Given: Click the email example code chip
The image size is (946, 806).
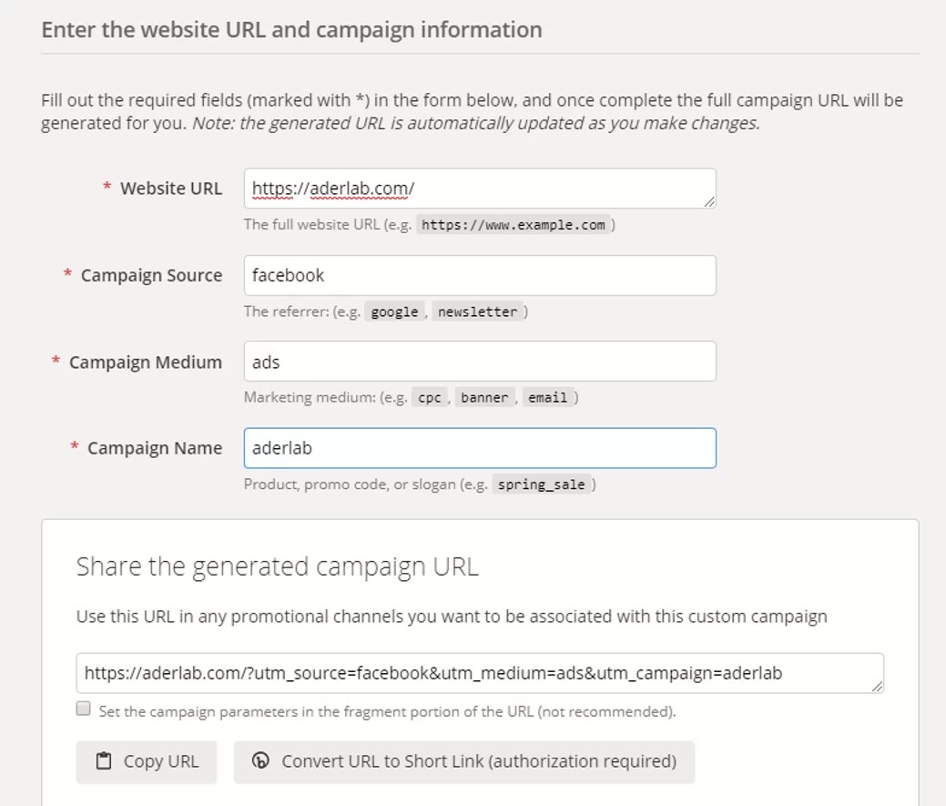Looking at the screenshot, I should click(547, 398).
